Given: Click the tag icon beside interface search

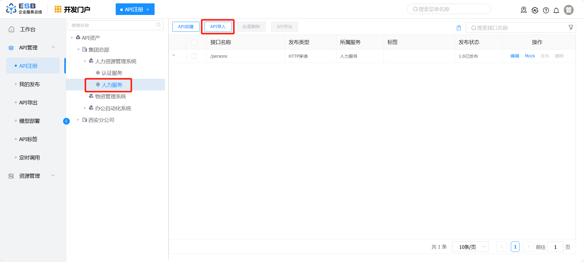Looking at the screenshot, I should (459, 28).
